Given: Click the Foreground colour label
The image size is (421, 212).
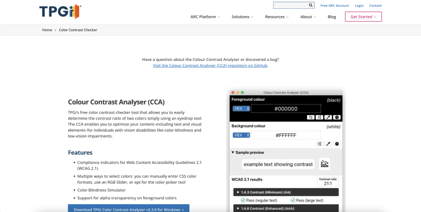Looking at the screenshot, I should coord(248,99).
